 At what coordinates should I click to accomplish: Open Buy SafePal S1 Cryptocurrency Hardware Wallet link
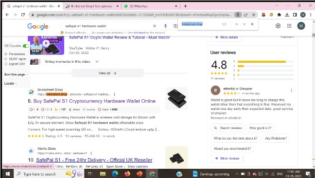(x=94, y=101)
